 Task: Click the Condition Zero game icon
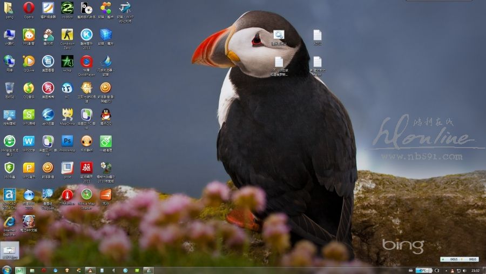pos(67,35)
